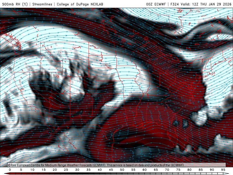Click the "85" label on the color bar
Image resolution: width=233 pixels, height=175 pixels.
[201, 170]
